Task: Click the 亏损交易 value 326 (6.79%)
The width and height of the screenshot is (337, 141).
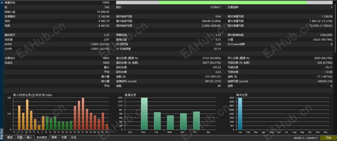Action: pyautogui.click(x=325, y=63)
